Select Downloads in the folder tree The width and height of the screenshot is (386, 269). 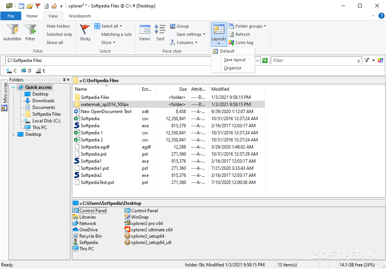point(43,101)
